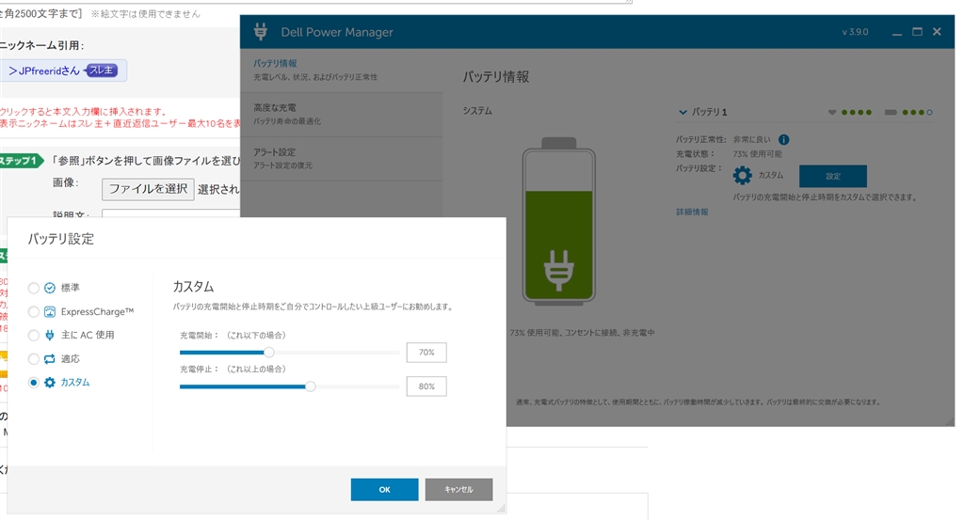The height and width of the screenshot is (520, 964).
Task: Click the heart health indicator icon
Action: click(832, 112)
